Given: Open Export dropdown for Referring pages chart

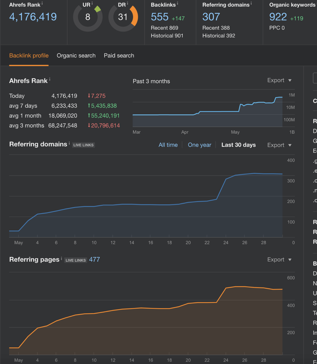Looking at the screenshot, I should click(x=279, y=260).
